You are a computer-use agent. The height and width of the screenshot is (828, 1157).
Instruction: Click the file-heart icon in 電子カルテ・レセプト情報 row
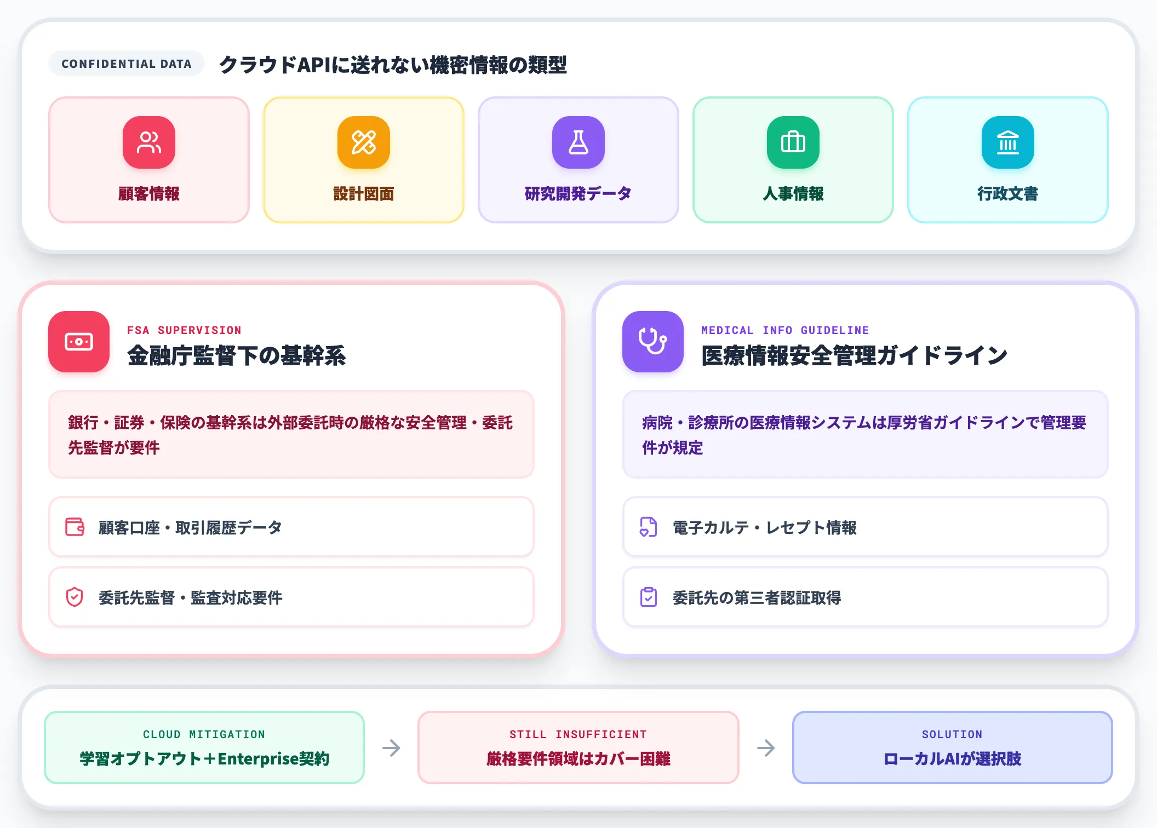[649, 527]
